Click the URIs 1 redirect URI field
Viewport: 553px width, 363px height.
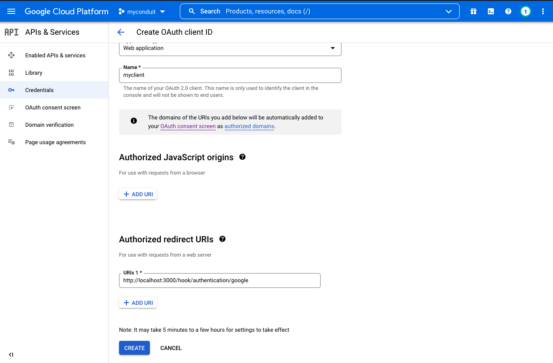pyautogui.click(x=220, y=280)
